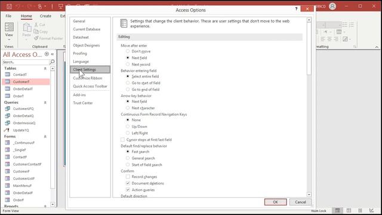Click navigation pane scroll down arrow
The width and height of the screenshot is (382, 215).
53,204
